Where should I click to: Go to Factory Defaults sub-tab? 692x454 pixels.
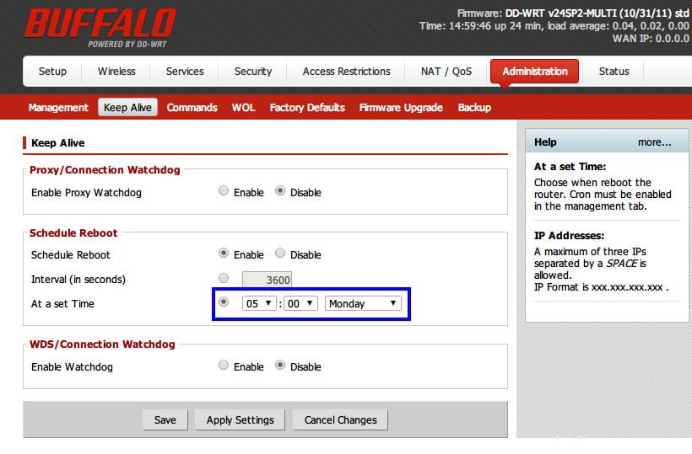307,108
